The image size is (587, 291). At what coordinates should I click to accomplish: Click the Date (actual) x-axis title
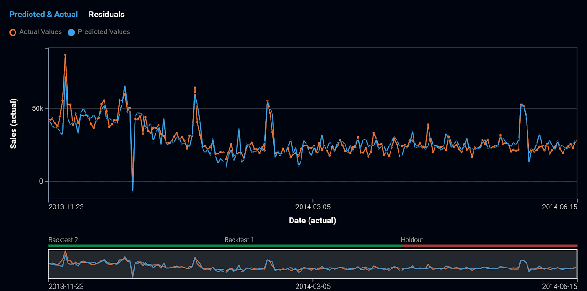click(x=312, y=221)
